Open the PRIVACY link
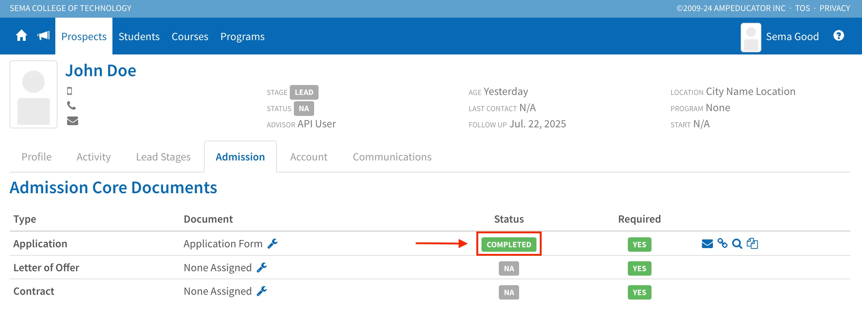Image resolution: width=862 pixels, height=315 pixels. click(835, 8)
